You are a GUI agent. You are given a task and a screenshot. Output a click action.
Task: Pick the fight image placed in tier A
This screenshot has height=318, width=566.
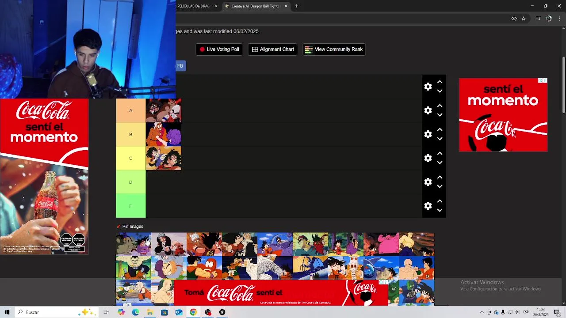click(164, 110)
